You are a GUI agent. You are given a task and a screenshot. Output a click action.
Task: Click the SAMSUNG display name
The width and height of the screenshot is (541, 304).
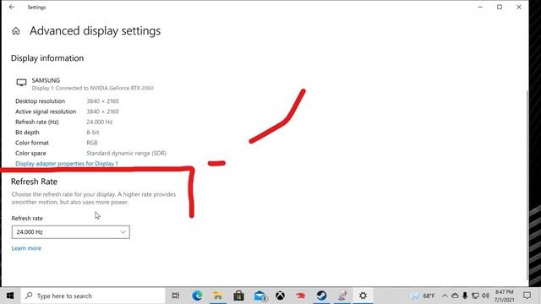pos(46,80)
